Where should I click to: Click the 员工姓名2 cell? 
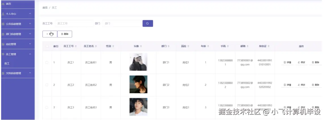(91, 85)
